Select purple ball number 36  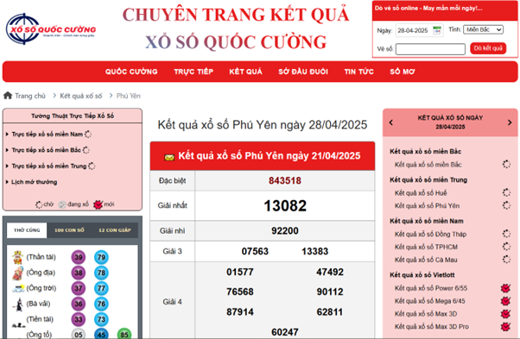79,304
